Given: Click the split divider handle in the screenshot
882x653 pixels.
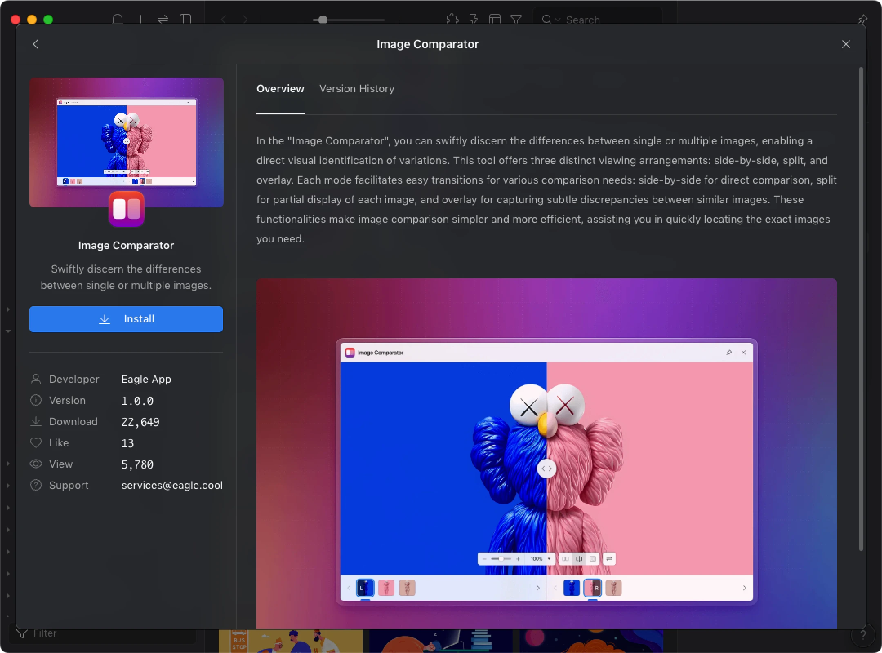Looking at the screenshot, I should [x=546, y=469].
